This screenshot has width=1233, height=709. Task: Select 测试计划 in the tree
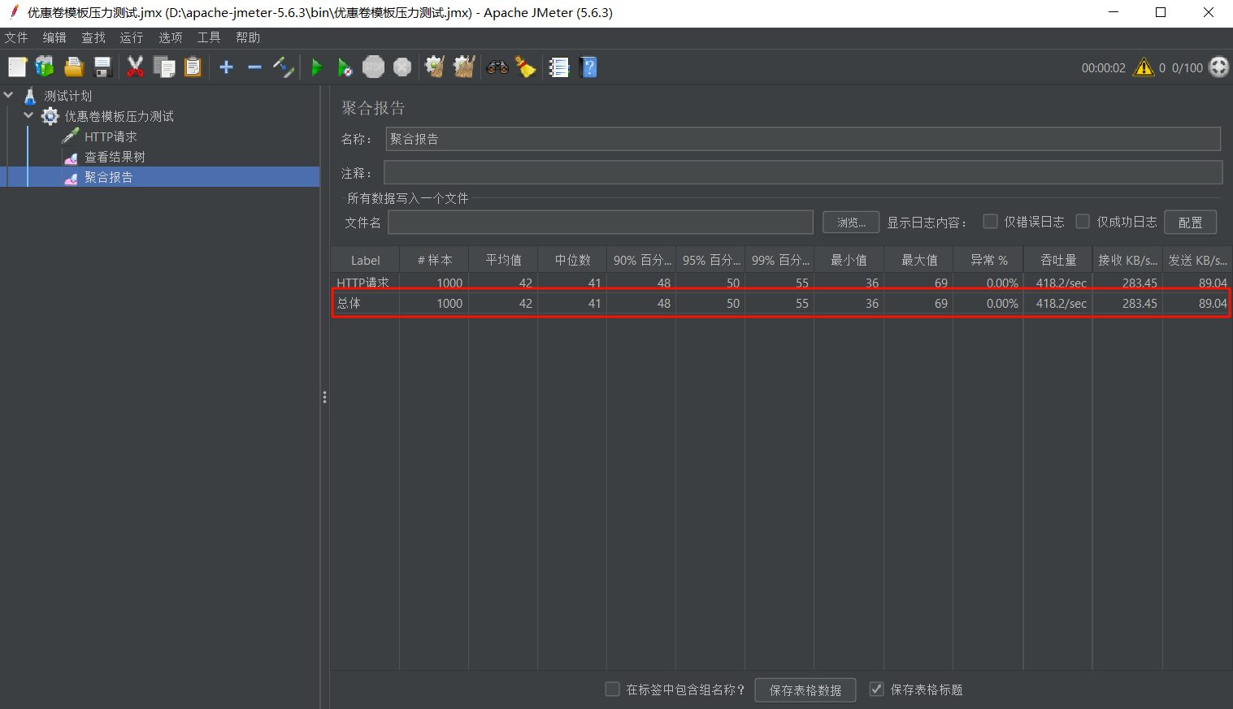coord(67,96)
